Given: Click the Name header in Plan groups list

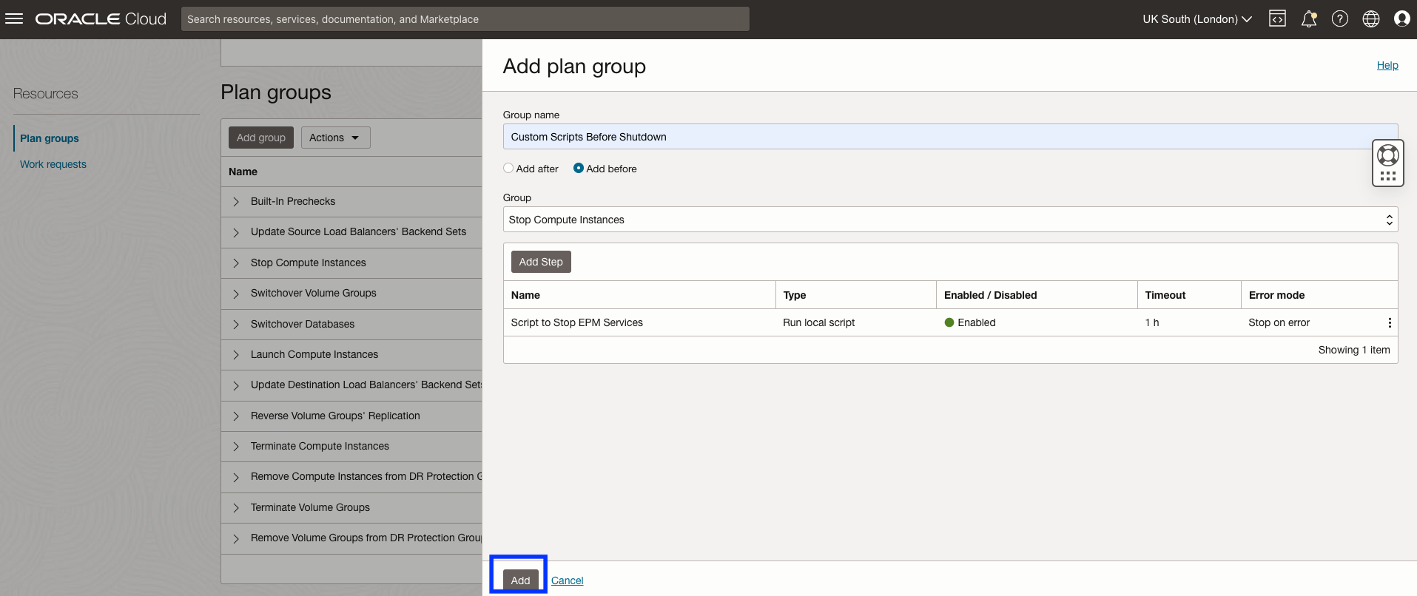Looking at the screenshot, I should pyautogui.click(x=243, y=172).
